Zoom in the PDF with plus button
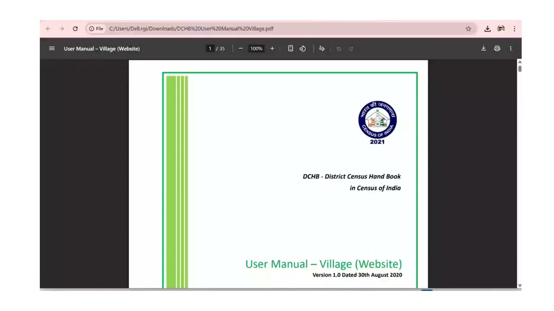This screenshot has width=554, height=311. (x=272, y=48)
